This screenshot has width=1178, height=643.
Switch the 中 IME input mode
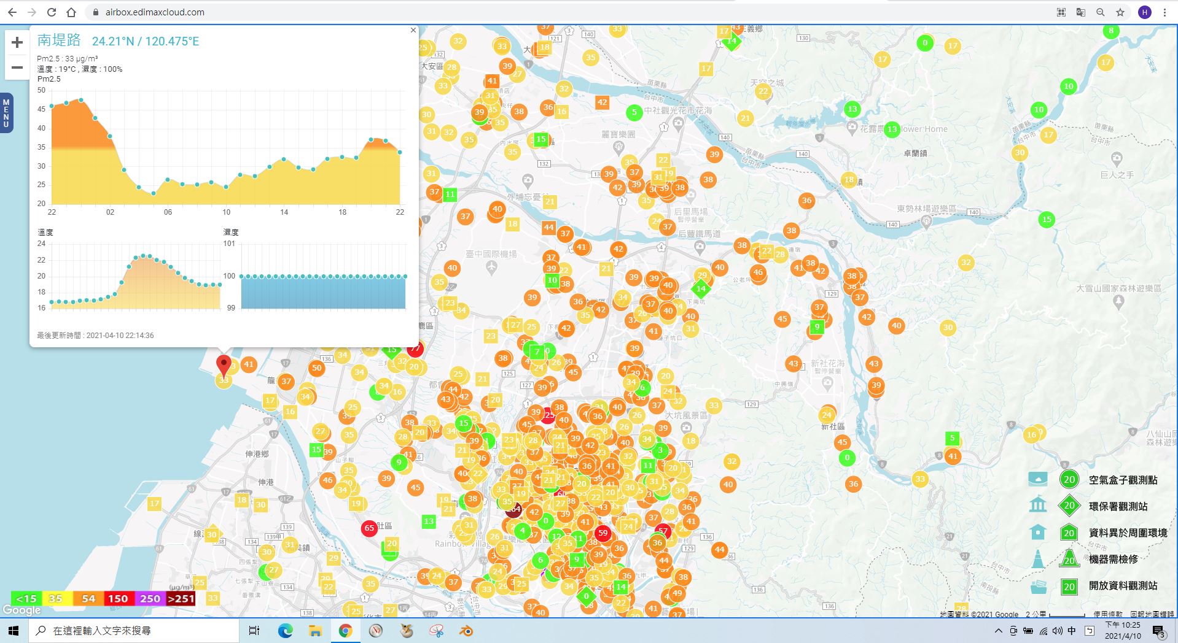point(1072,631)
